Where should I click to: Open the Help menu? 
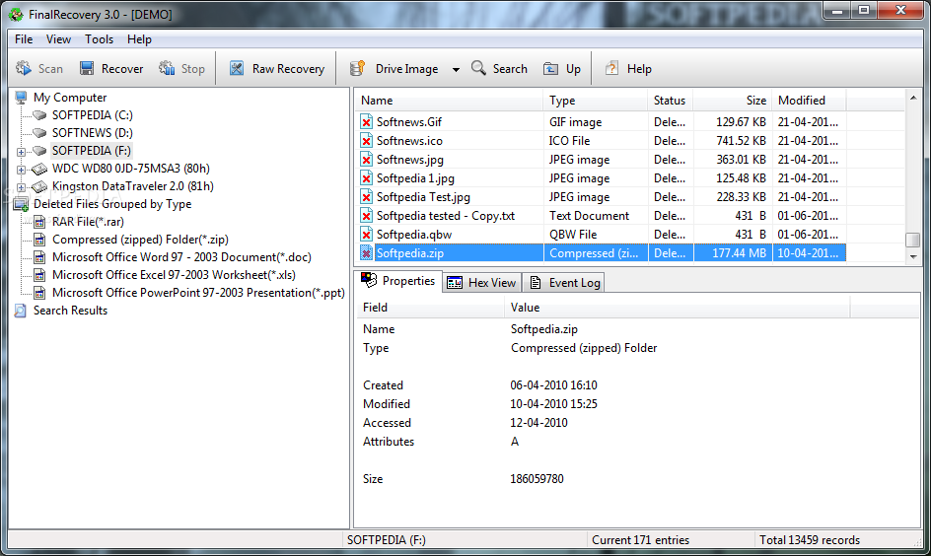[x=139, y=39]
